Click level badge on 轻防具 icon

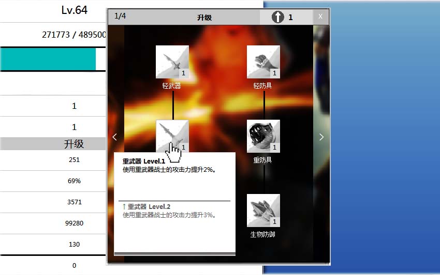(274, 73)
